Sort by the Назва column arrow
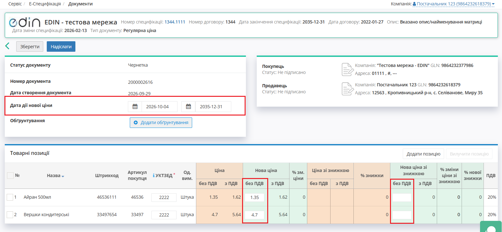Screen dimensions: 502x232 click(63, 176)
